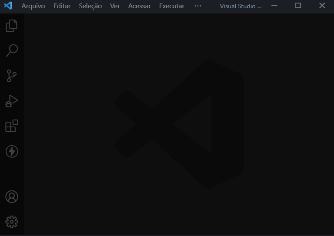Open the Editar menu
The height and width of the screenshot is (236, 334).
(62, 6)
